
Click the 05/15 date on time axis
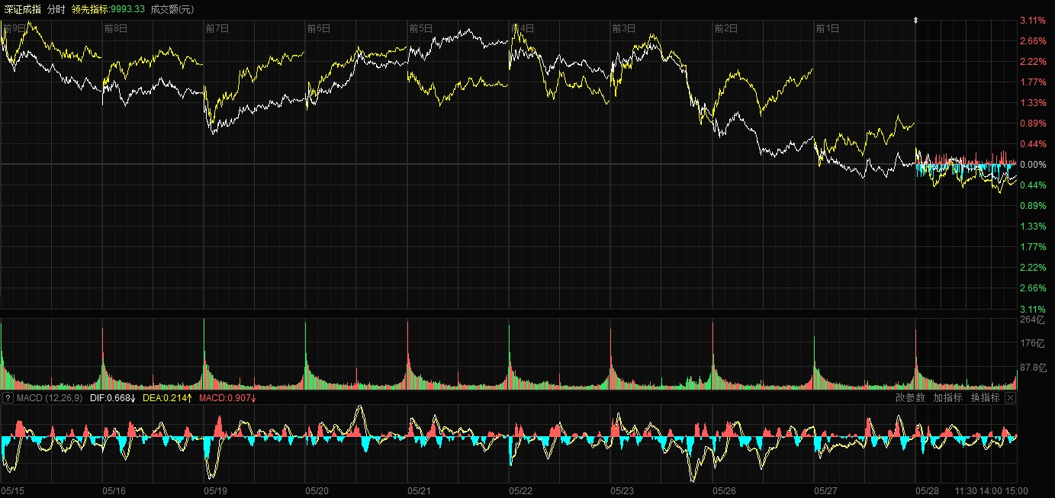13,491
